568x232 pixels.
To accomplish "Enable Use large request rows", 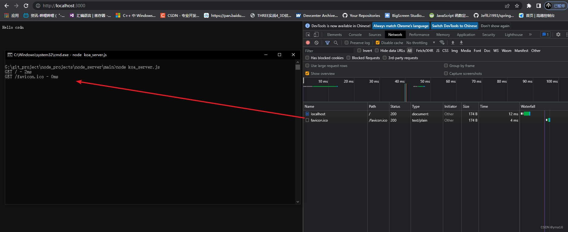I will (307, 65).
